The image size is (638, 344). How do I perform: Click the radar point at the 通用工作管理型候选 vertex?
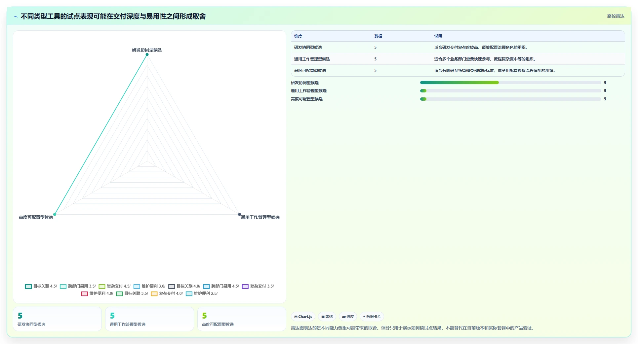click(240, 214)
